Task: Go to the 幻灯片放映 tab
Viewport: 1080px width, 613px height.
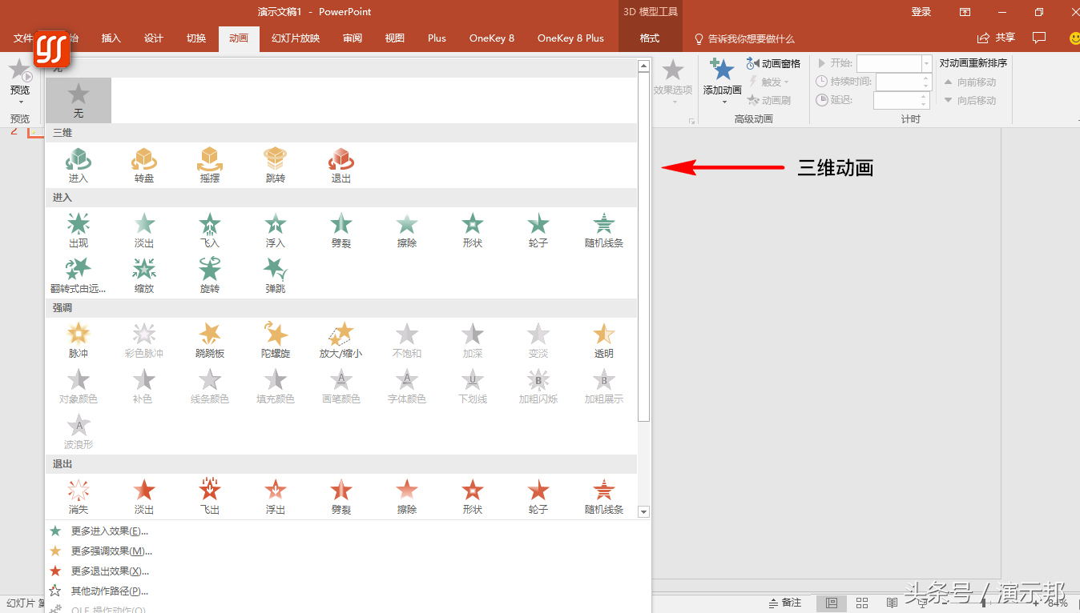Action: click(x=296, y=38)
